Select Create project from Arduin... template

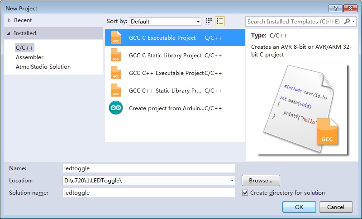click(x=175, y=108)
